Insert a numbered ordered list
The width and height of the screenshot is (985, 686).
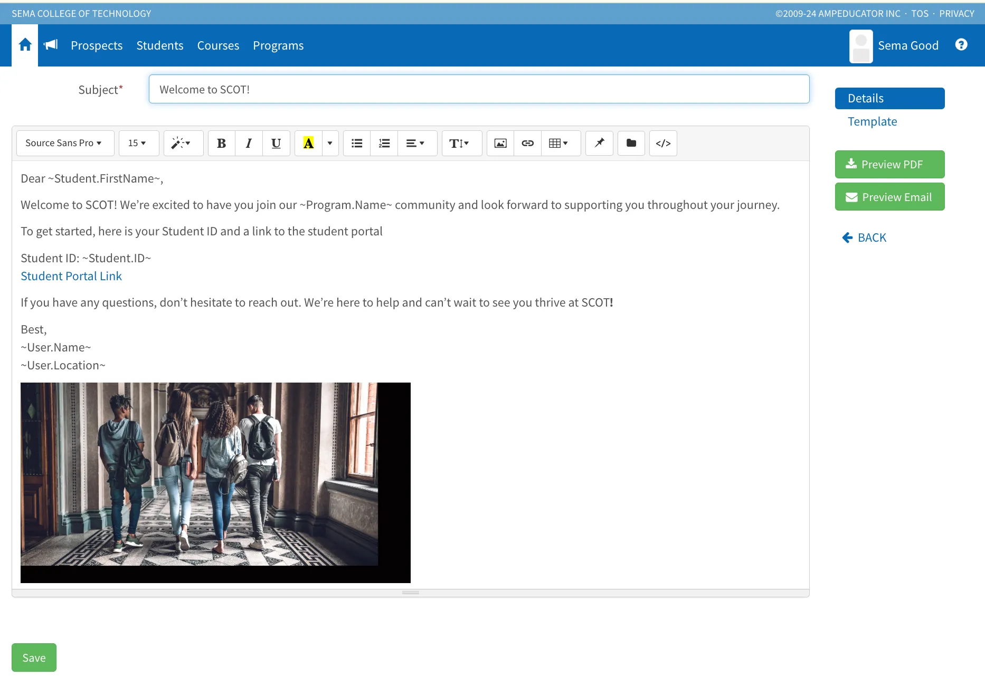(x=384, y=143)
